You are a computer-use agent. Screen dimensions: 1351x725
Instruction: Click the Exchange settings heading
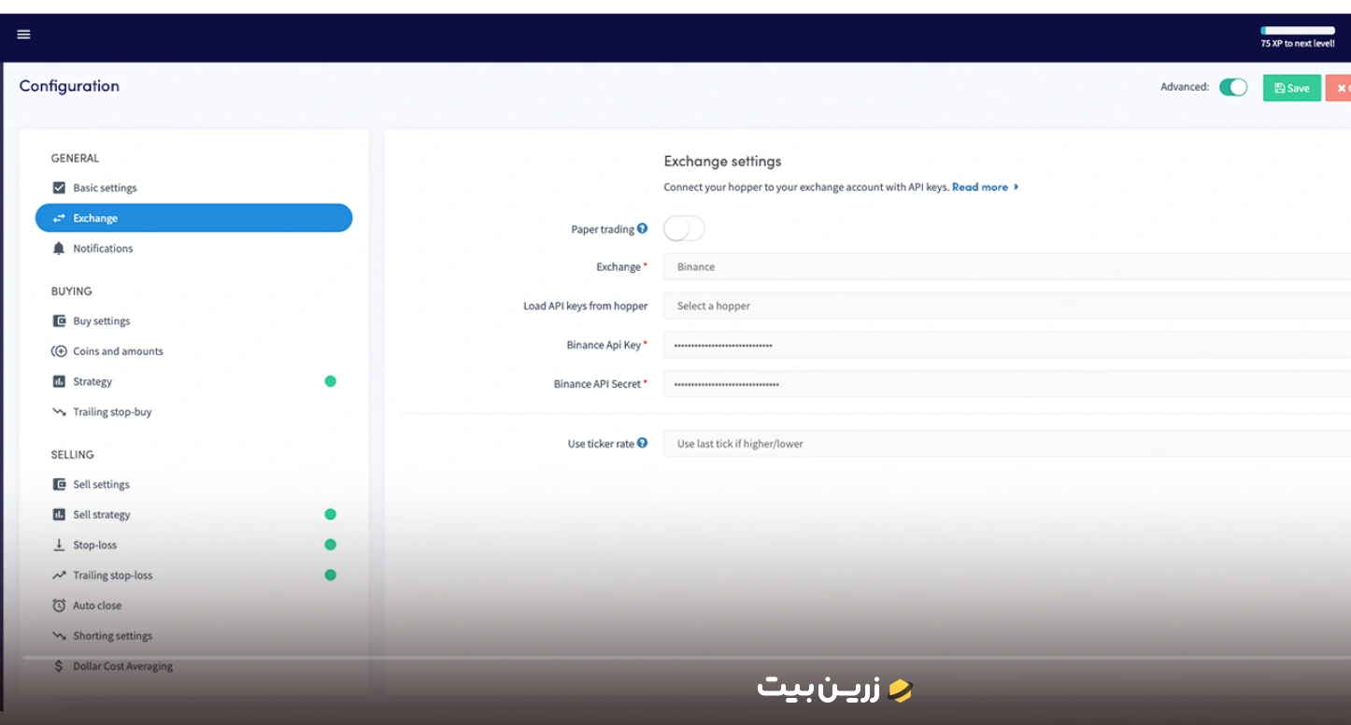click(722, 162)
